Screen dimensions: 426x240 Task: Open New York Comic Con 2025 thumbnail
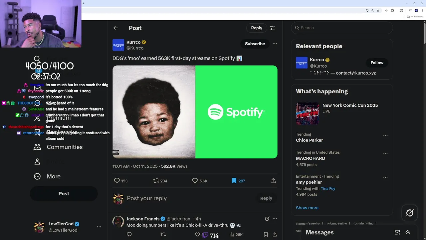(307, 113)
